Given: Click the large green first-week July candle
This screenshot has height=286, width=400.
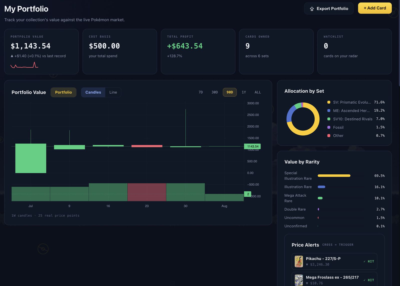Looking at the screenshot, I should [31, 158].
